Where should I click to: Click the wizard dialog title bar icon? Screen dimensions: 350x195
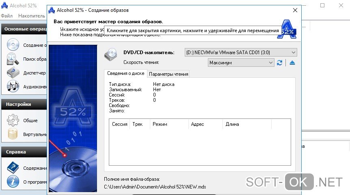[52, 10]
